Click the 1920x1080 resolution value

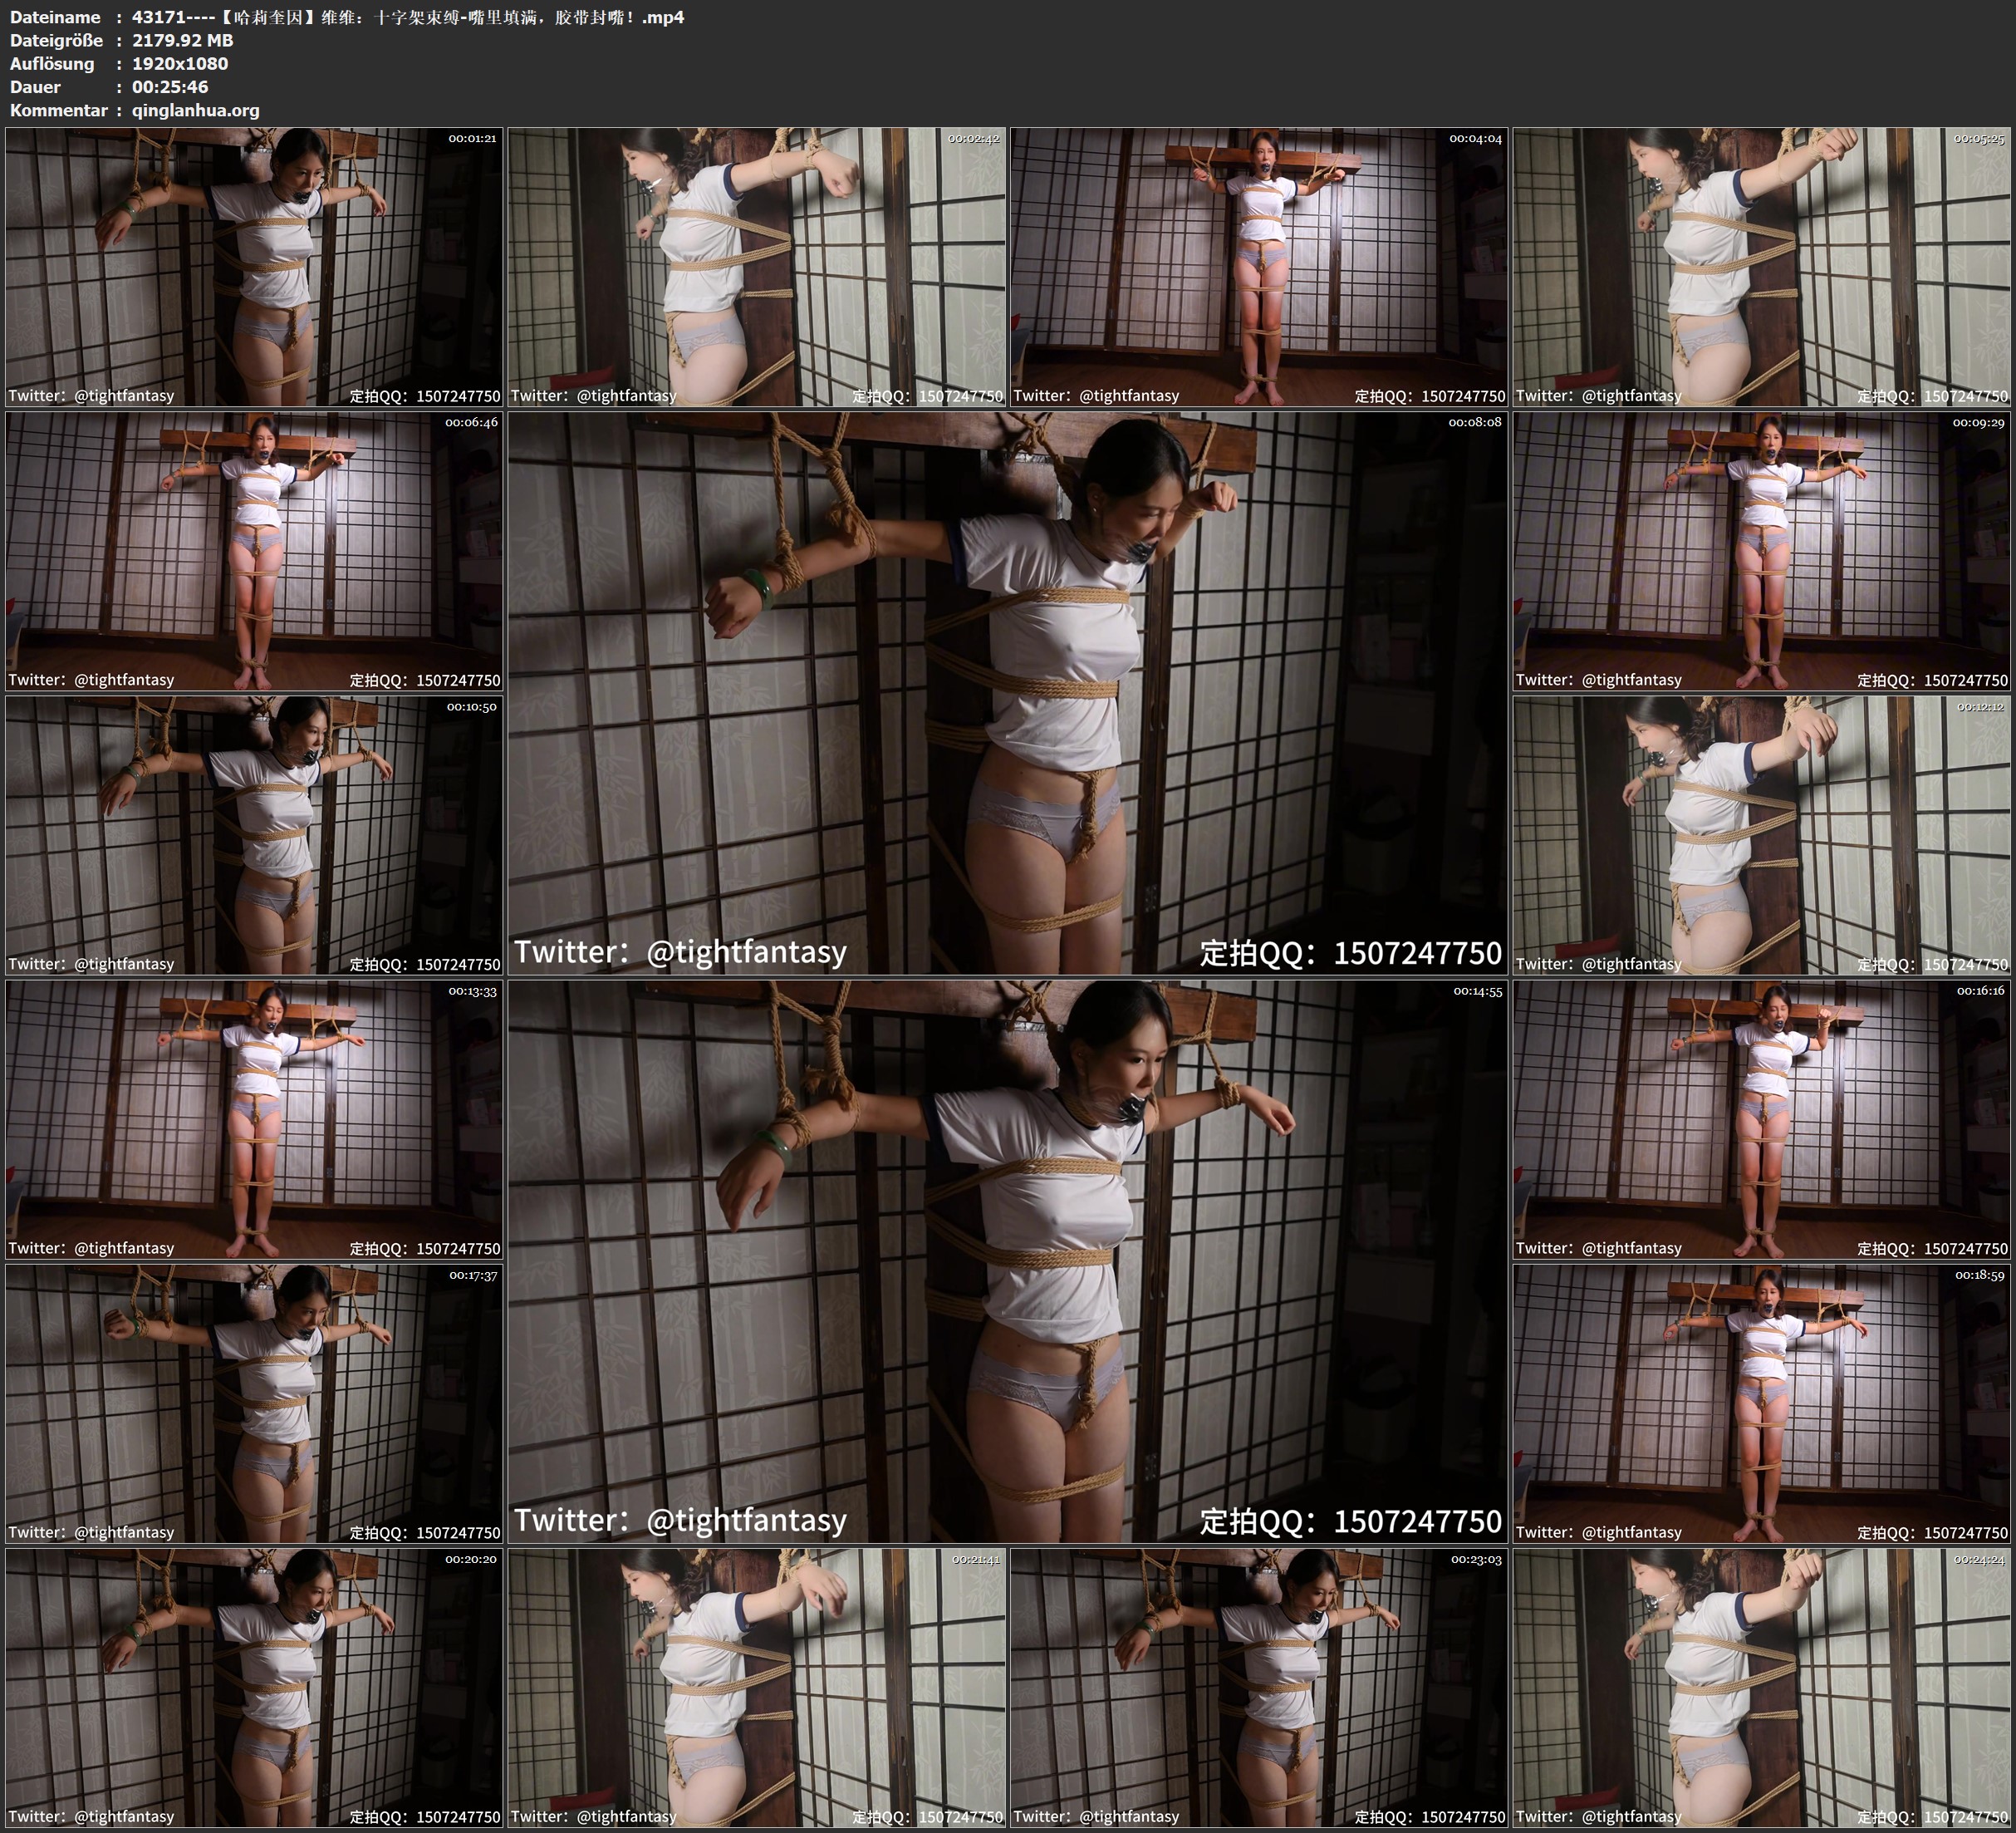click(180, 63)
